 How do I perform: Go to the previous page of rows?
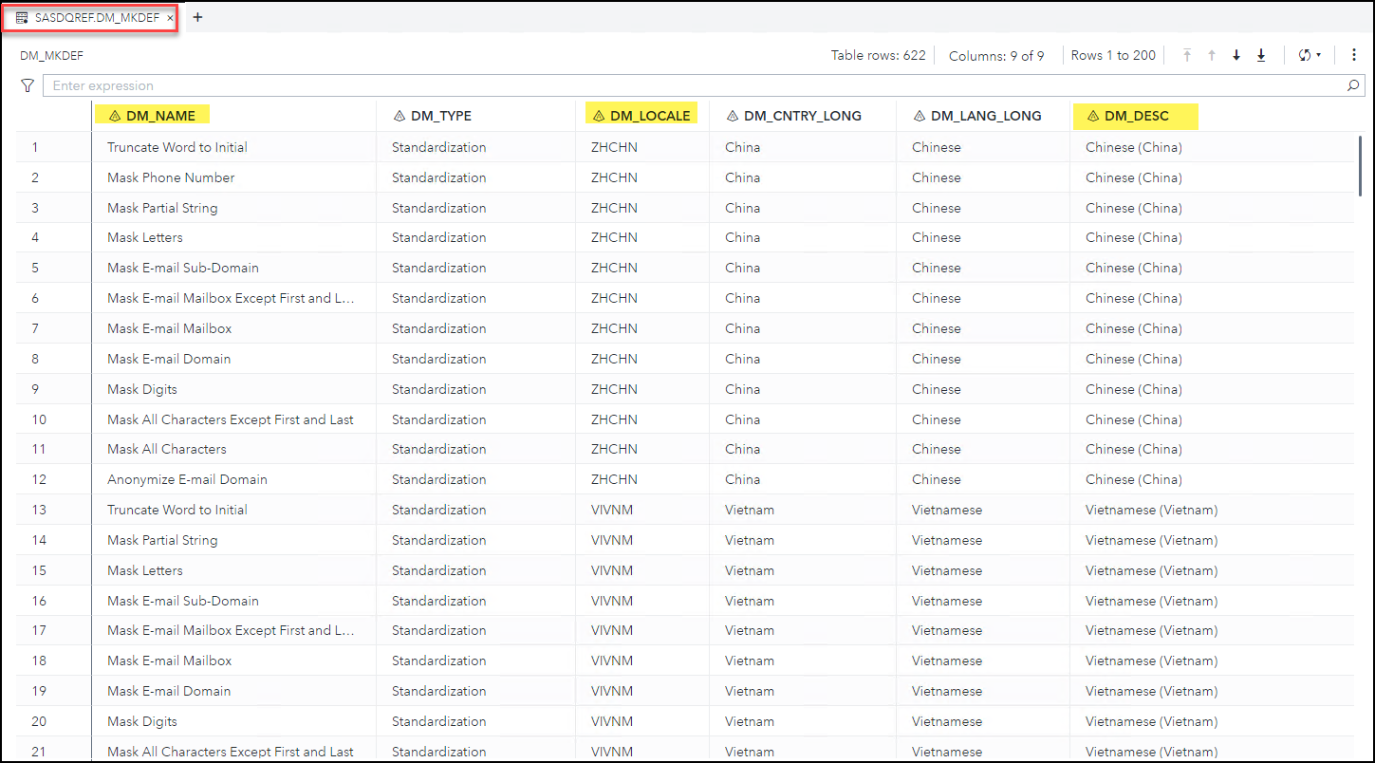(x=1212, y=56)
